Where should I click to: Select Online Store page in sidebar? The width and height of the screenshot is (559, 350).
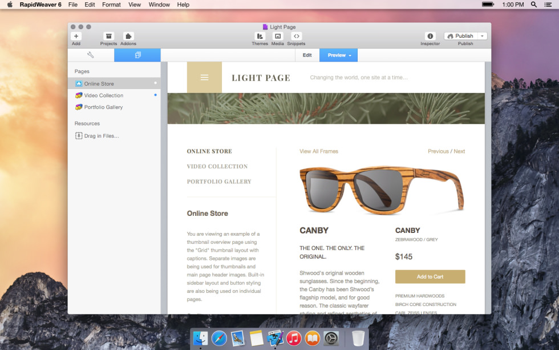(114, 83)
